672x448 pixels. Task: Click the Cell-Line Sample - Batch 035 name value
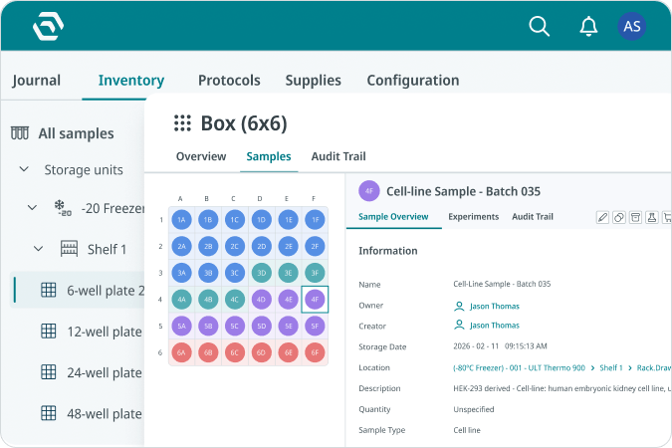pyautogui.click(x=502, y=284)
